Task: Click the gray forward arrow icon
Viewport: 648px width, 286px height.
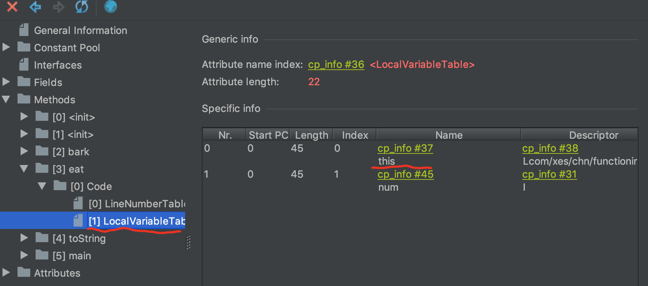Action: (58, 6)
